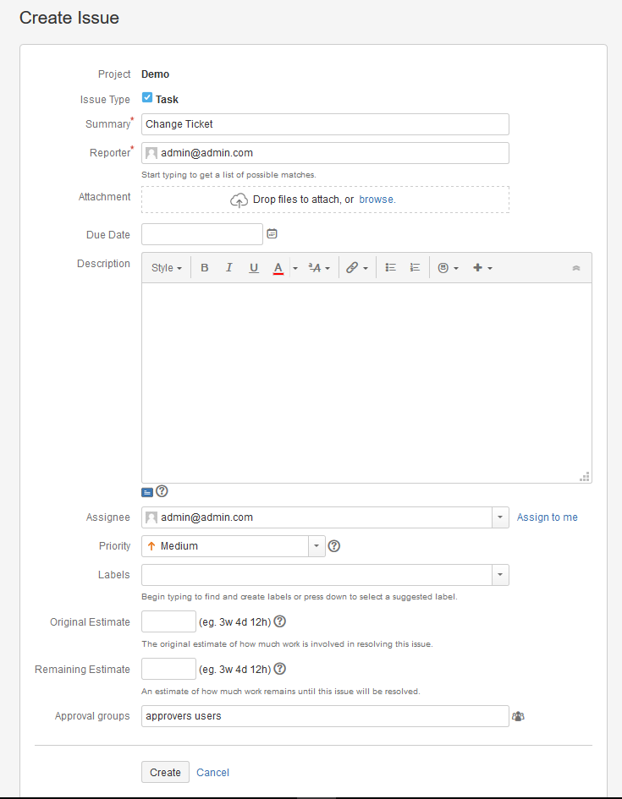Click the Bold formatting icon
Image resolution: width=622 pixels, height=799 pixels.
pyautogui.click(x=205, y=267)
